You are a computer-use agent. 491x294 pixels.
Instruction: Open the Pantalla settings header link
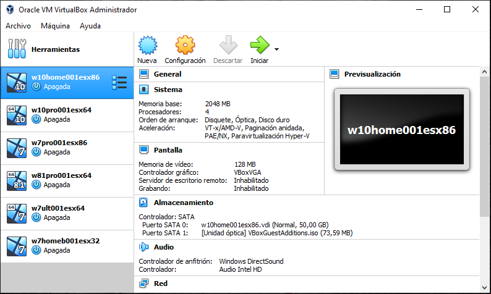168,150
